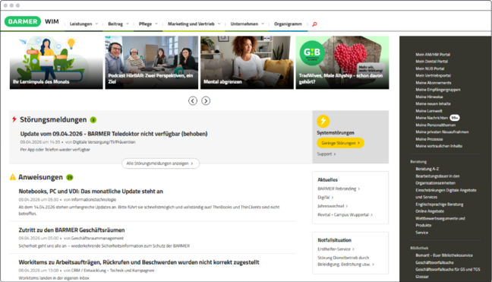Open 'Englischsprachige Beratung' in sidebar
The image size is (492, 282).
[440, 204]
